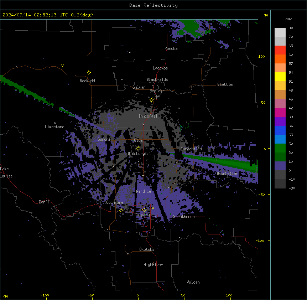Select the yellow 51-54 dBZ legend swatch
Image resolution: width=307 pixels, height=300 pixels.
point(280,77)
